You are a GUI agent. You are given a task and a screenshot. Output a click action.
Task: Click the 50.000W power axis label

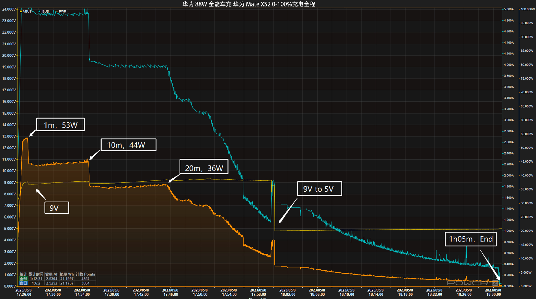[527, 148]
